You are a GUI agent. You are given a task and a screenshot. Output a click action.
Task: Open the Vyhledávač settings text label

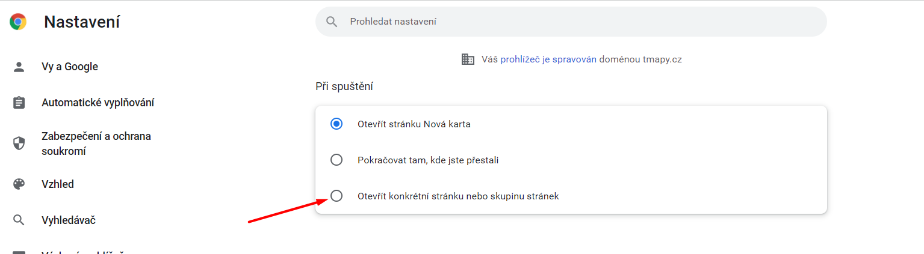pyautogui.click(x=69, y=220)
